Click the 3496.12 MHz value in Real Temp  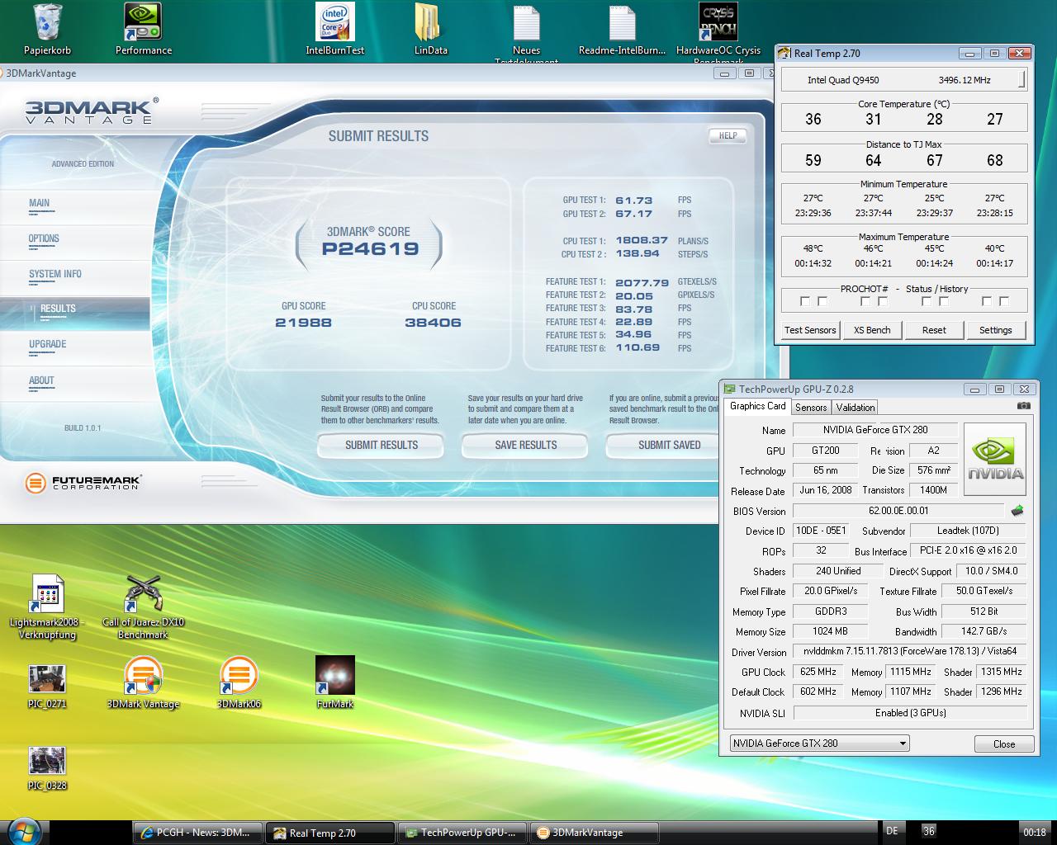[x=965, y=80]
